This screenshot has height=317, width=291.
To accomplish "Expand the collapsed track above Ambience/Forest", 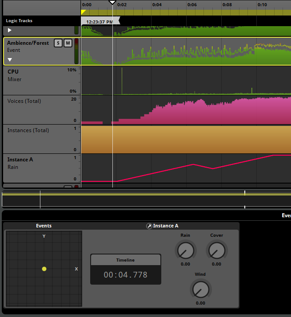I will click(10, 30).
